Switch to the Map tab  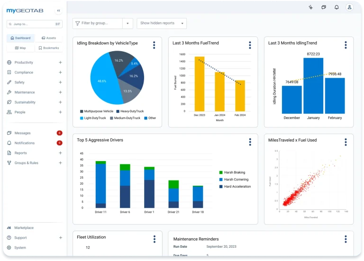coord(20,48)
